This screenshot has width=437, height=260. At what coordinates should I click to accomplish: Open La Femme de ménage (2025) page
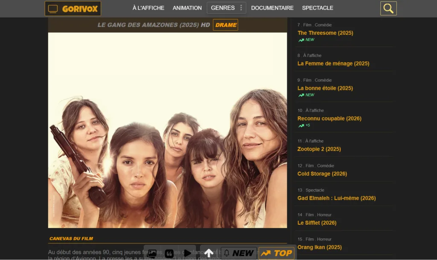tap(333, 63)
